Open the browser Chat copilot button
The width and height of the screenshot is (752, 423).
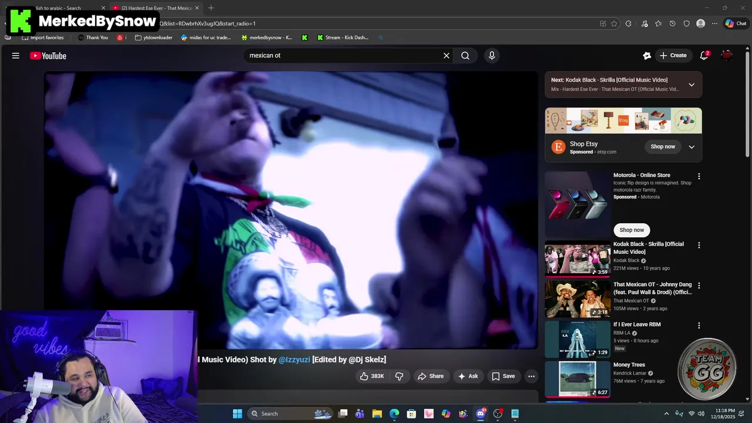click(736, 23)
